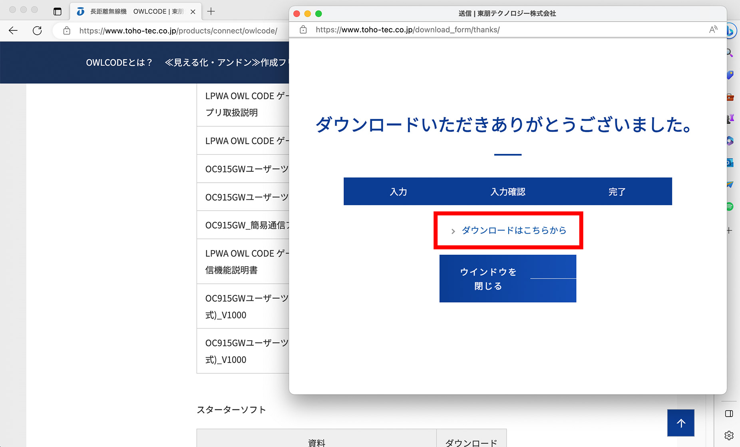Click the Read Aloud icon in popup address bar
Image resolution: width=740 pixels, height=447 pixels.
[713, 30]
